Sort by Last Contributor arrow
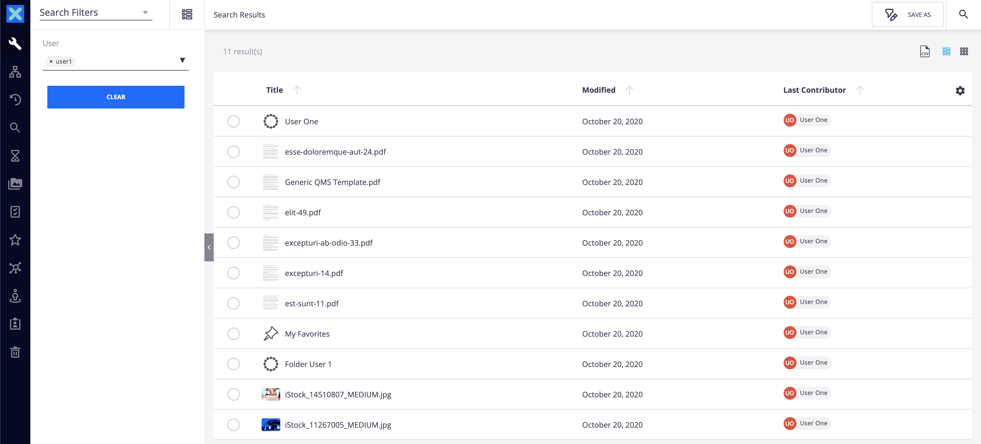This screenshot has width=981, height=444. pyautogui.click(x=860, y=90)
